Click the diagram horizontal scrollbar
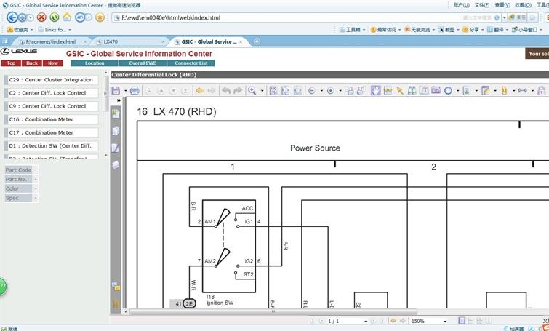The height and width of the screenshot is (331, 549). (x=273, y=311)
